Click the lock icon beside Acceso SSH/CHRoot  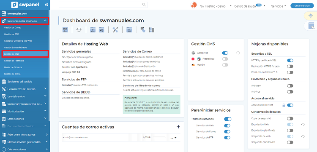click(284, 105)
